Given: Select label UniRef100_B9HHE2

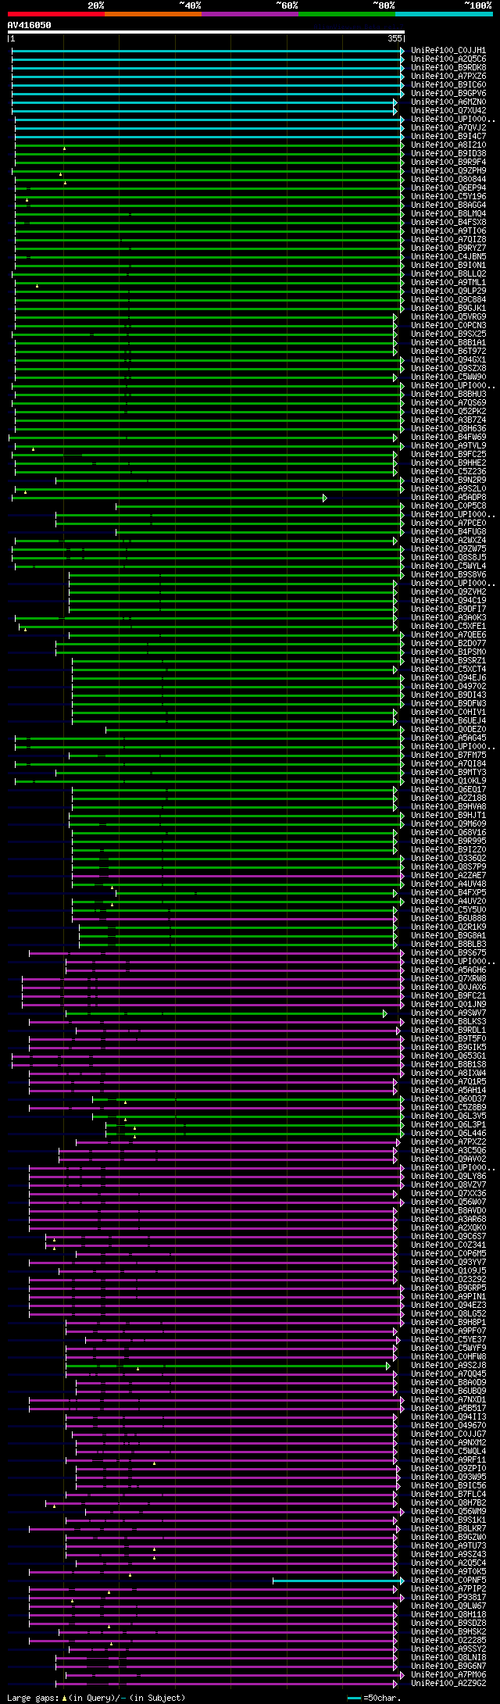Looking at the screenshot, I should [x=448, y=463].
